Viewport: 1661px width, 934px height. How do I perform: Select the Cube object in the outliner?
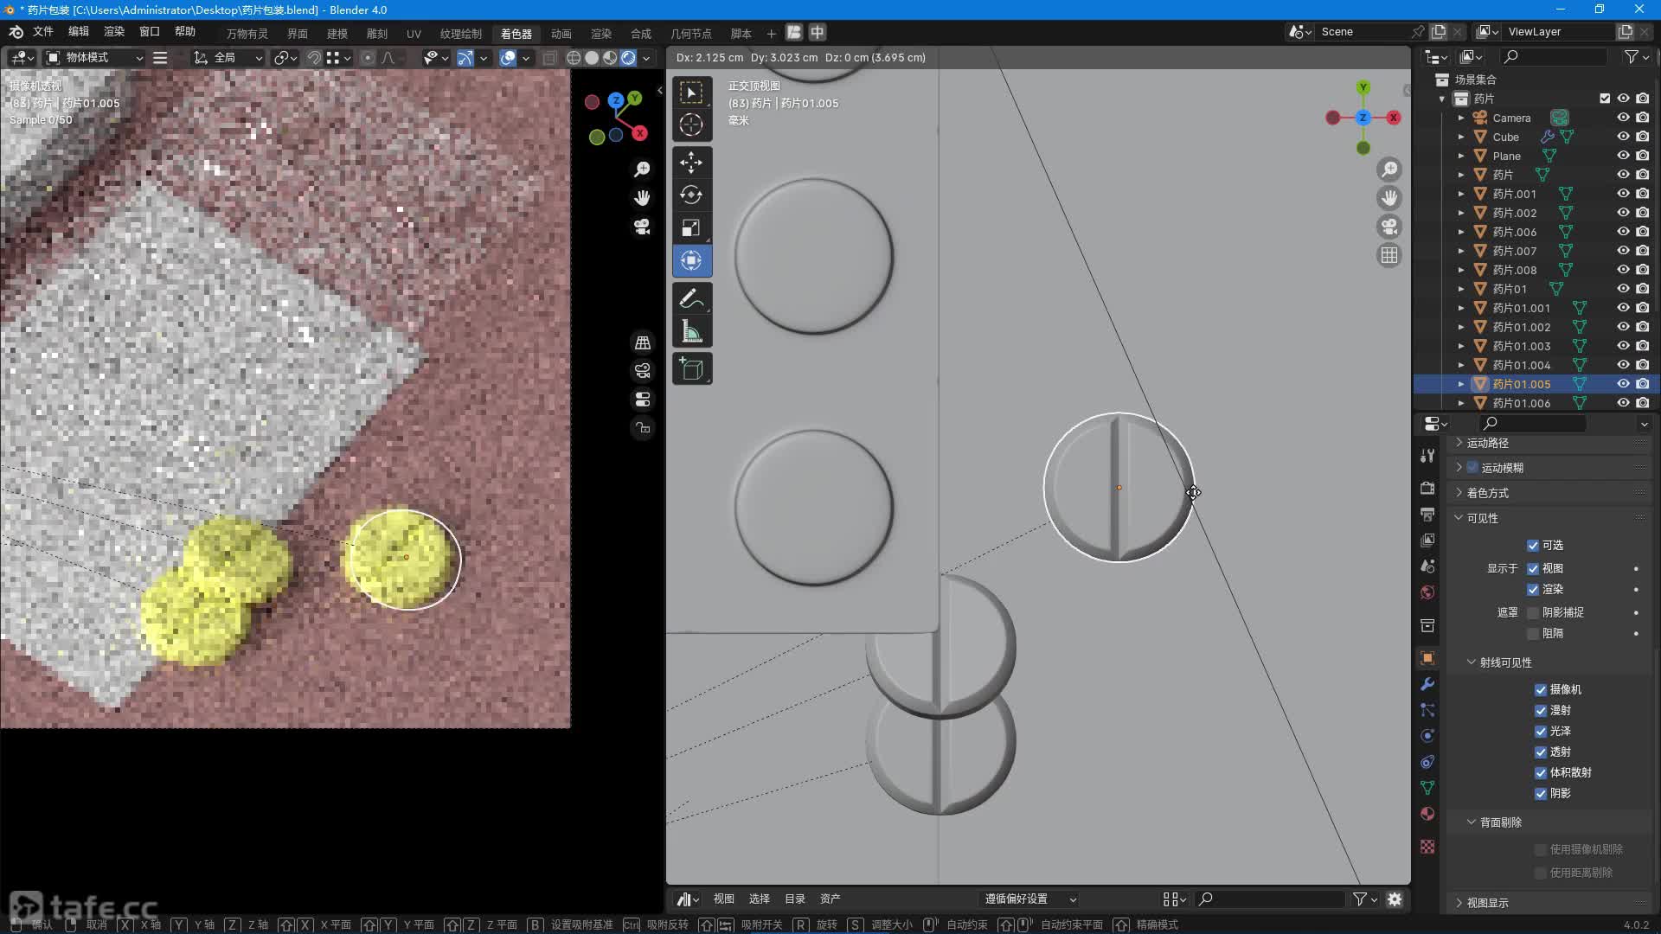[x=1505, y=137]
